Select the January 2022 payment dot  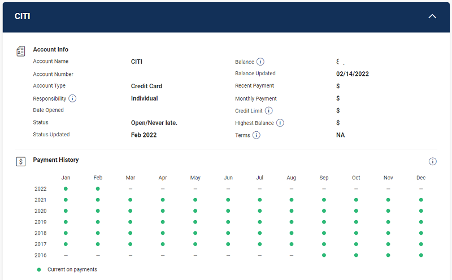pos(66,188)
